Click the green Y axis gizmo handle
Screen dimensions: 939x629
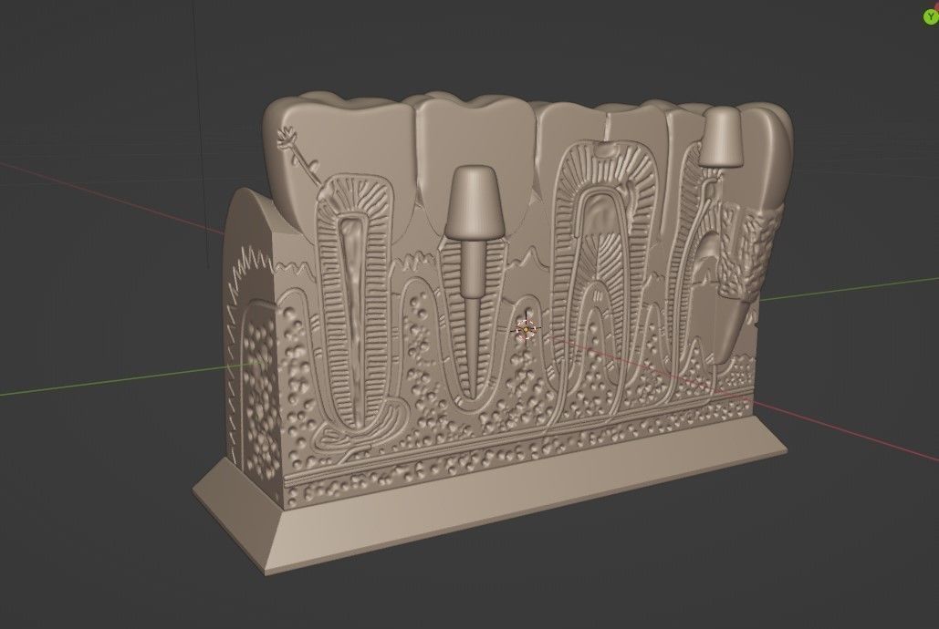[x=931, y=17]
